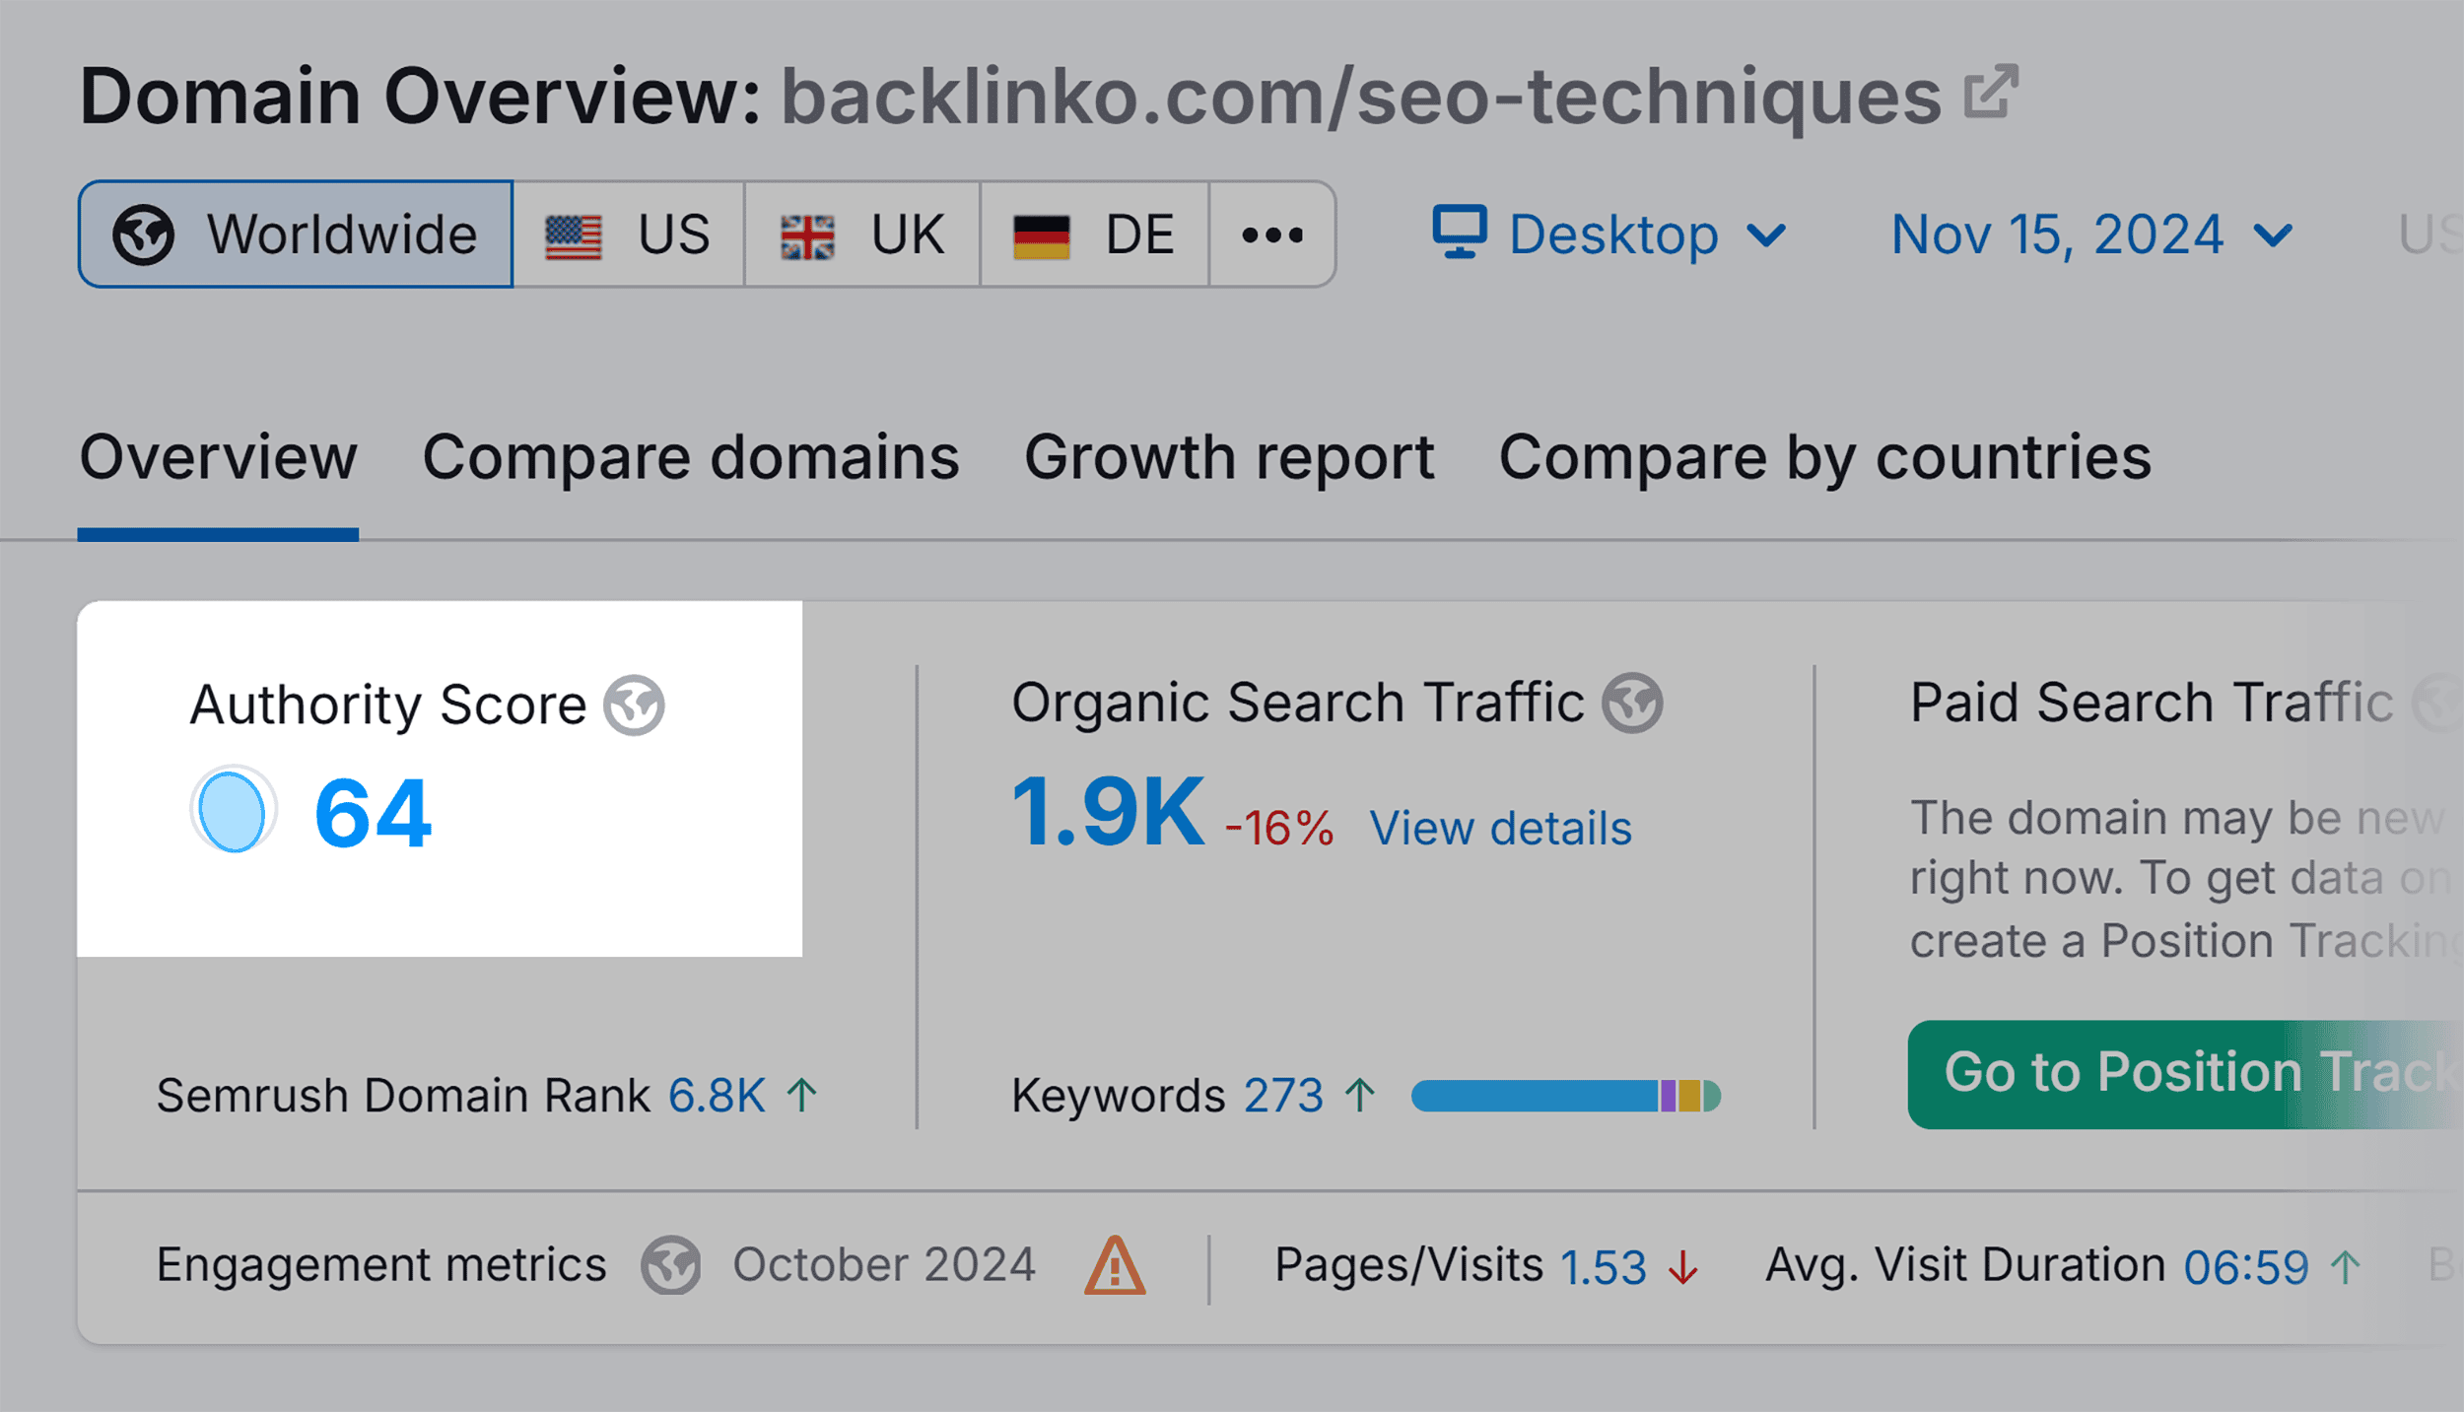This screenshot has height=1412, width=2464.
Task: Open backlinko.com external link icon
Action: click(x=1991, y=92)
